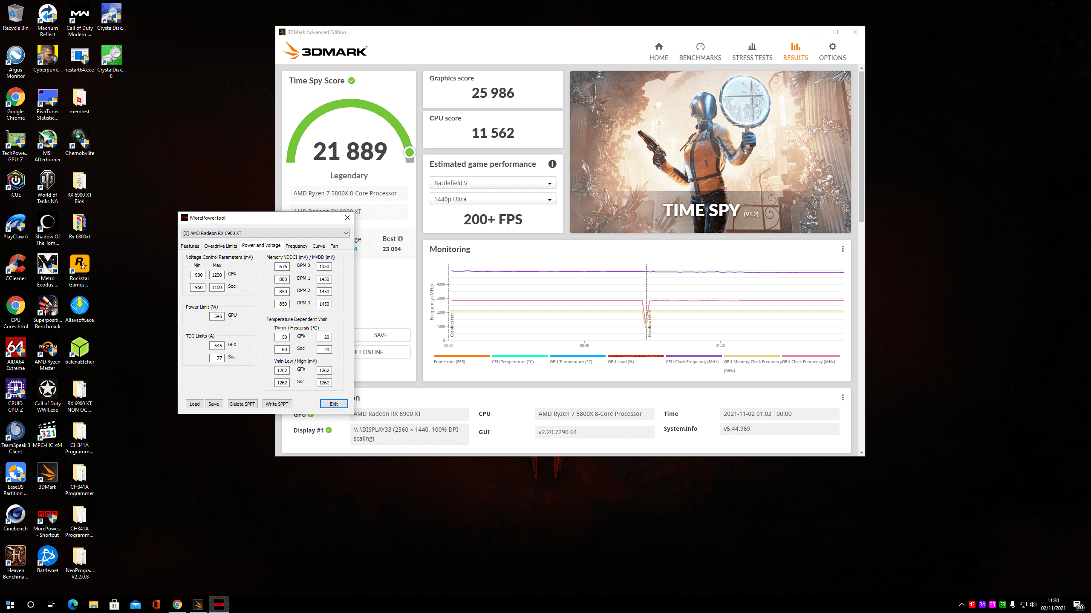
Task: Select the Superposition Benchmark desktop icon
Action: coord(47,312)
